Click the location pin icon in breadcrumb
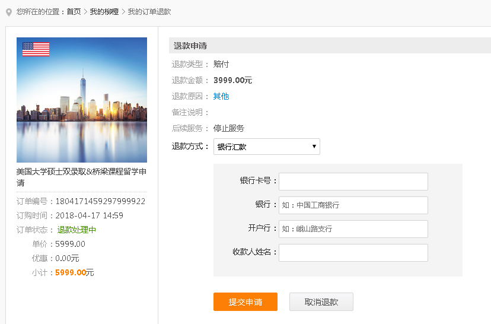The image size is (491, 324). pos(9,12)
